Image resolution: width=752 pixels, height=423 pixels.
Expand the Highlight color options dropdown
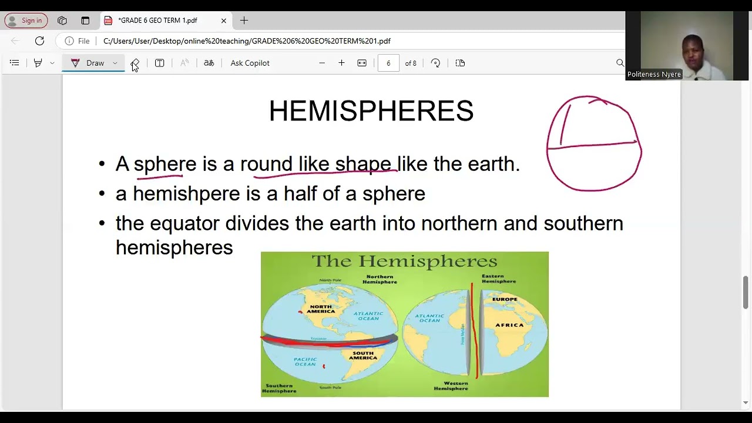coord(52,63)
